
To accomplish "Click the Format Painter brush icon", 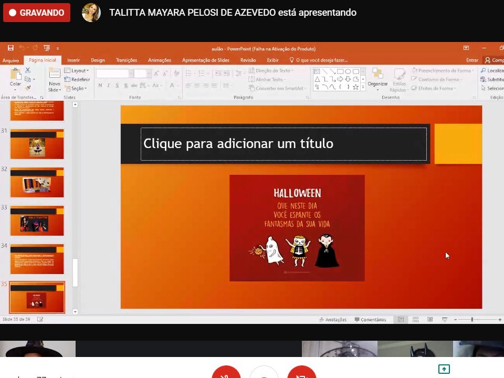I will 28,88.
